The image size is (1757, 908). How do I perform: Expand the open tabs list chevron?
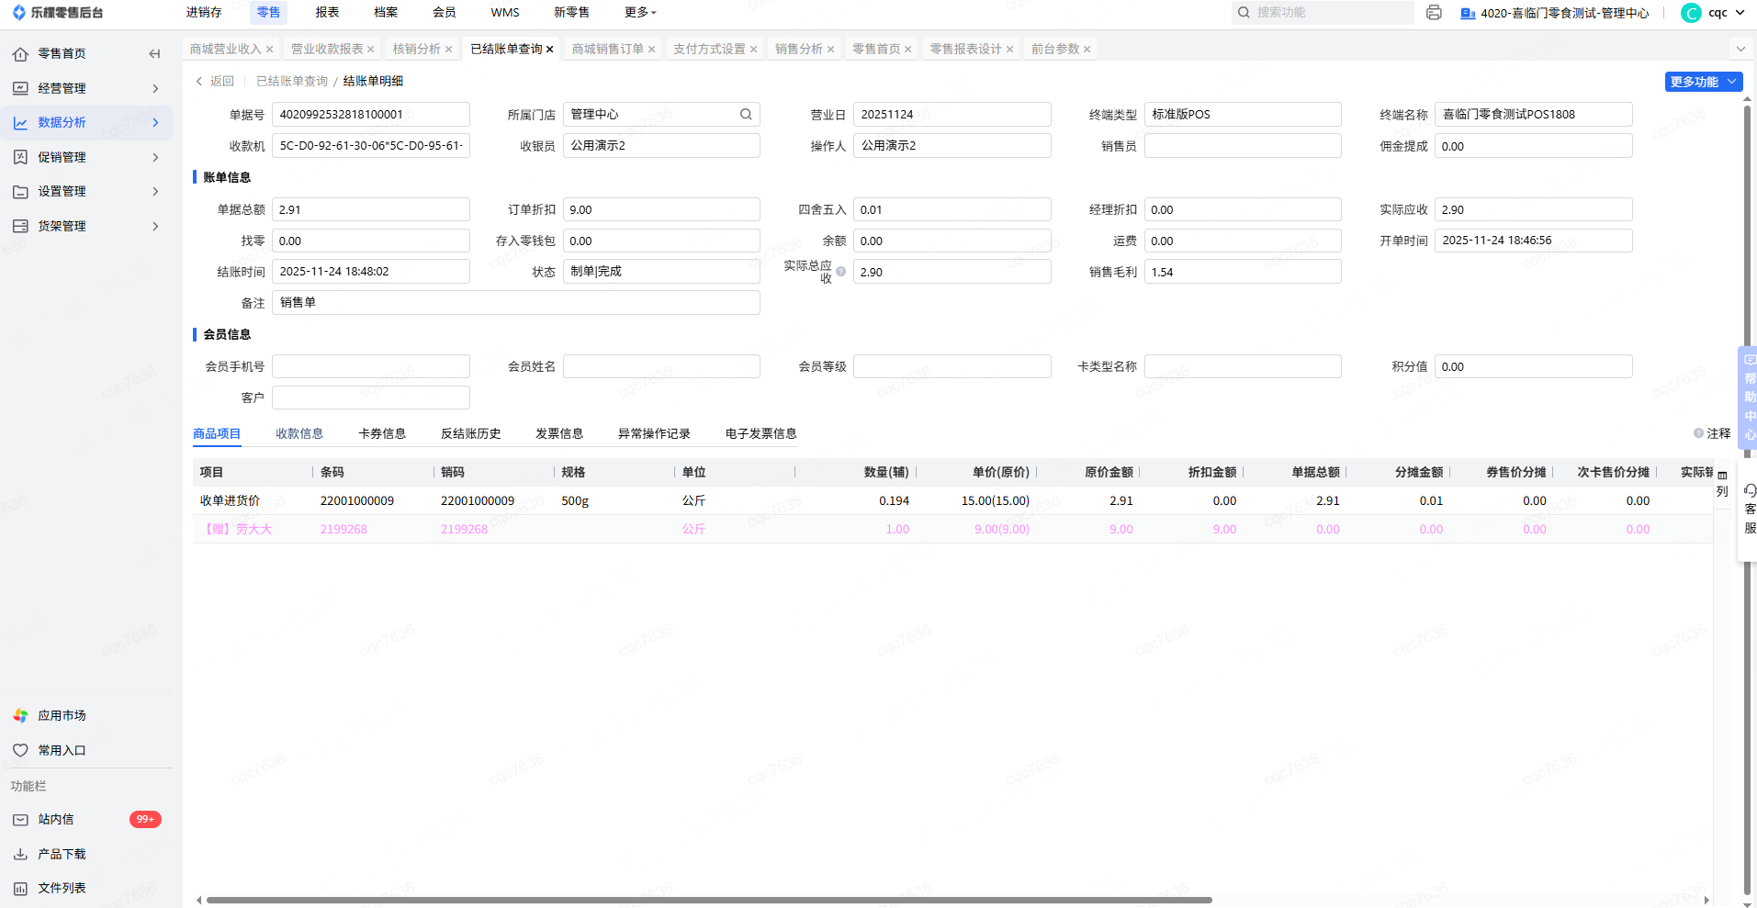click(x=1740, y=49)
